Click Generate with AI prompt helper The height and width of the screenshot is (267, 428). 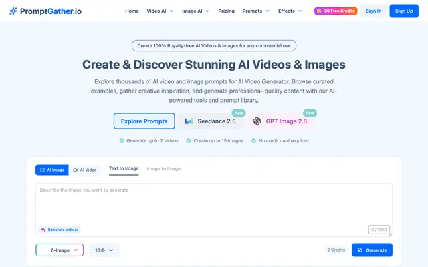coord(60,230)
